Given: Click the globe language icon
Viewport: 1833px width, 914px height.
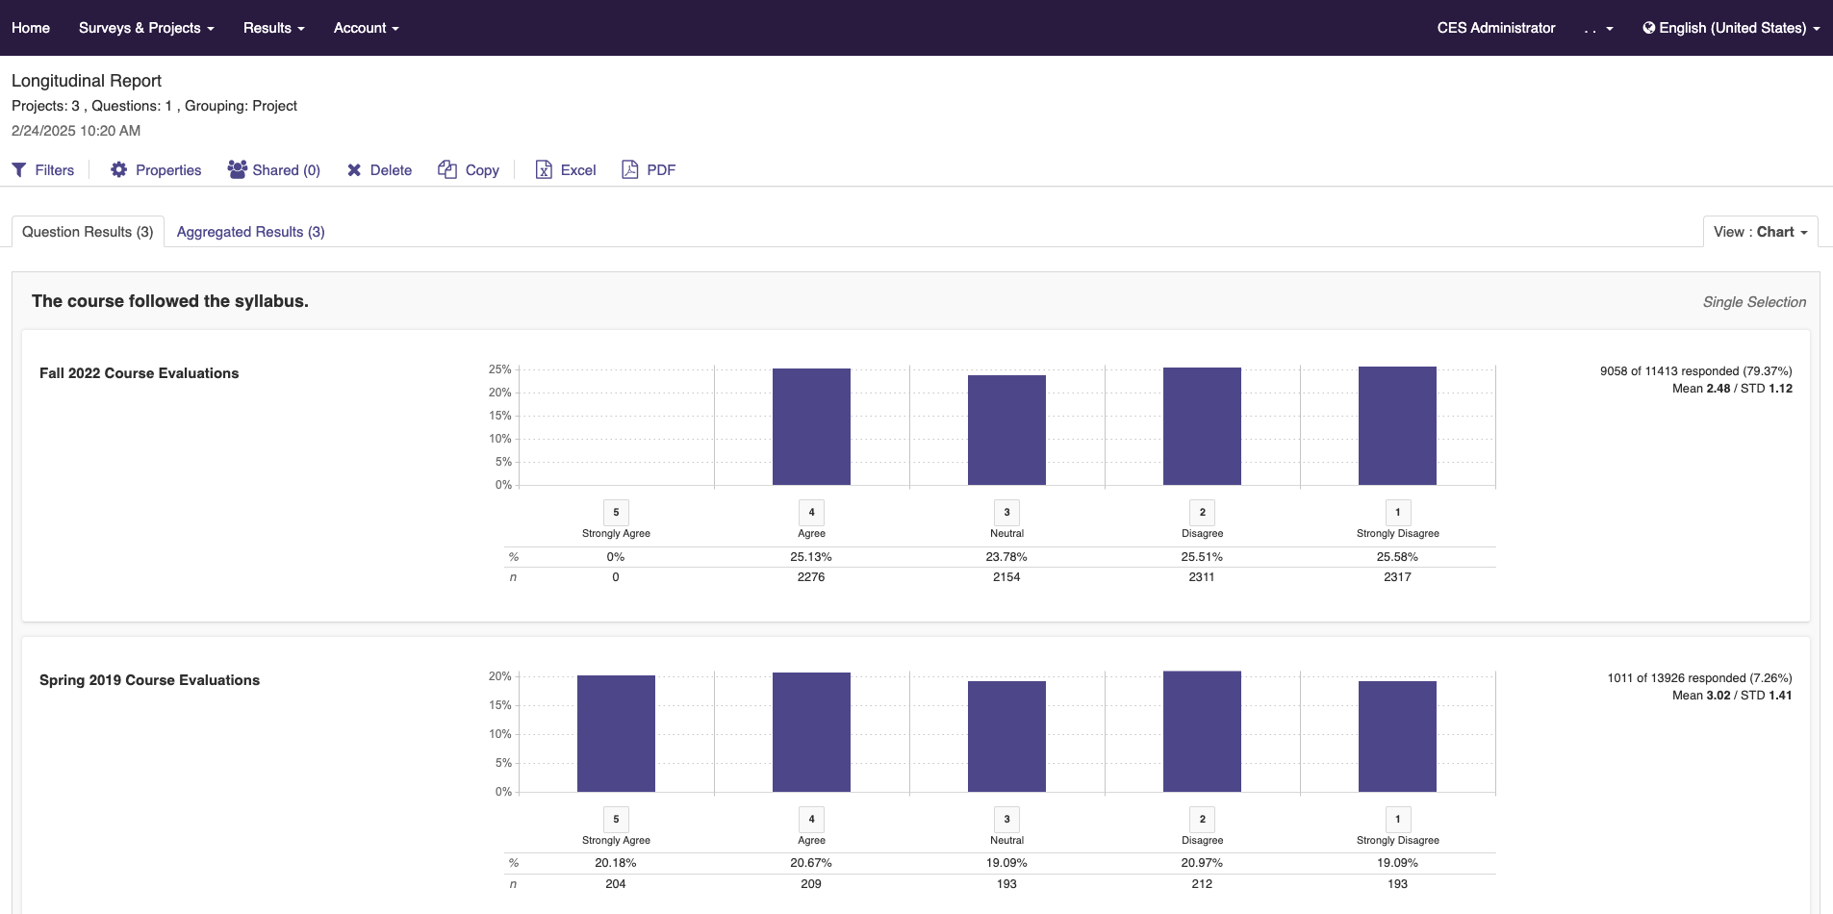Looking at the screenshot, I should [x=1648, y=28].
